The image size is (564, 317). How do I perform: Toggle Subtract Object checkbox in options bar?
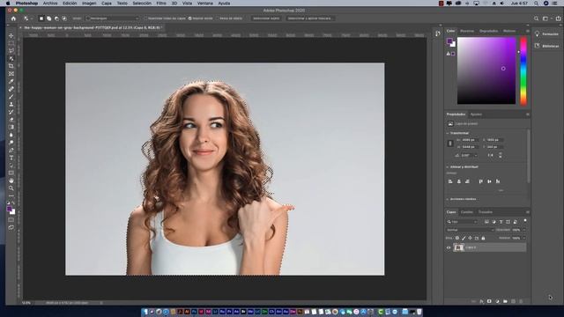coord(218,18)
